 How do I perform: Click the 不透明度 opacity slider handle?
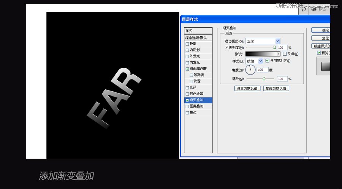[x=274, y=47]
